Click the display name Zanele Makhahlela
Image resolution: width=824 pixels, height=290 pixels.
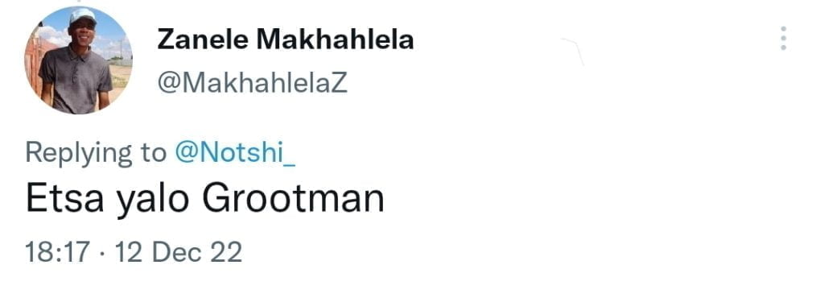click(x=286, y=40)
